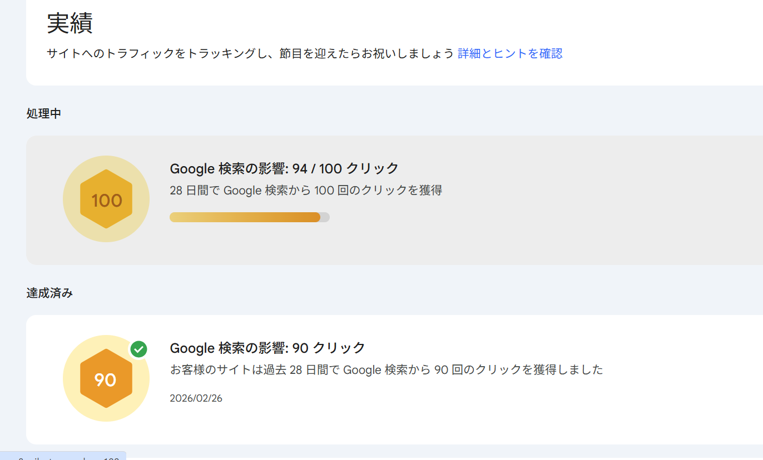
Task: Click the 2026/02/26 achievement date
Action: click(x=196, y=398)
